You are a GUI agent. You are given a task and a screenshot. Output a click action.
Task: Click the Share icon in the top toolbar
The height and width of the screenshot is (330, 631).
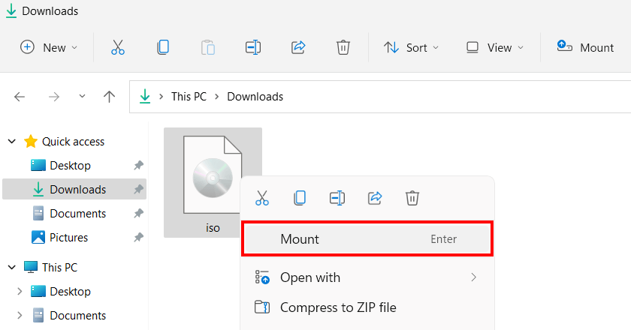(x=298, y=47)
